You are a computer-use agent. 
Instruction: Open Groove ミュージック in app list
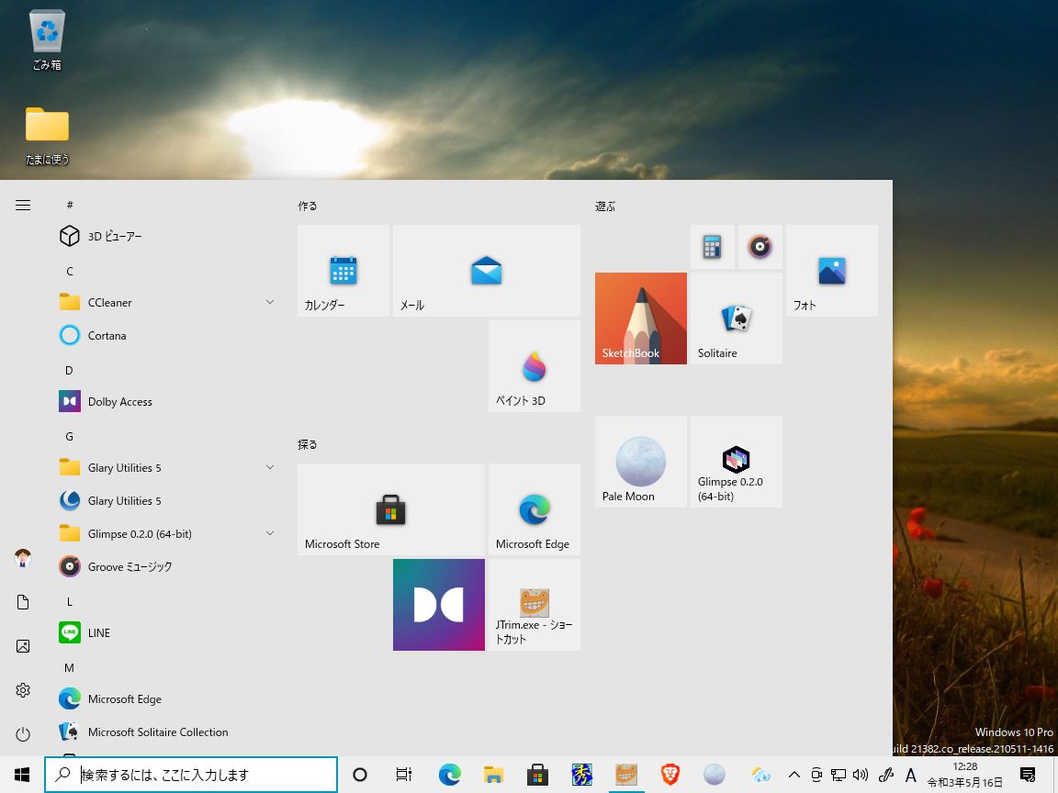click(x=166, y=566)
